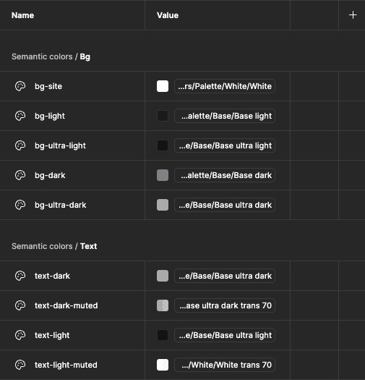Click the Name column header

point(22,15)
